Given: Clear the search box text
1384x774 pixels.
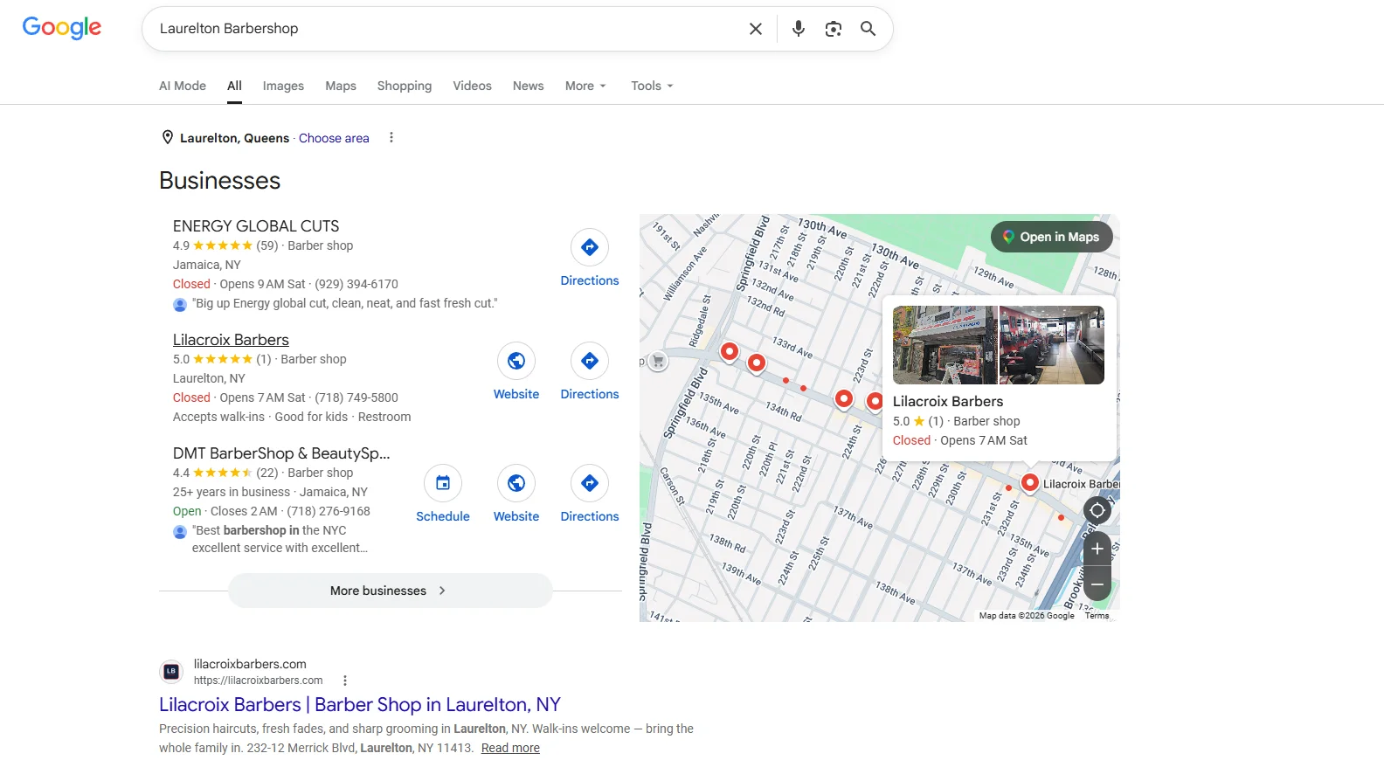Looking at the screenshot, I should pos(756,29).
